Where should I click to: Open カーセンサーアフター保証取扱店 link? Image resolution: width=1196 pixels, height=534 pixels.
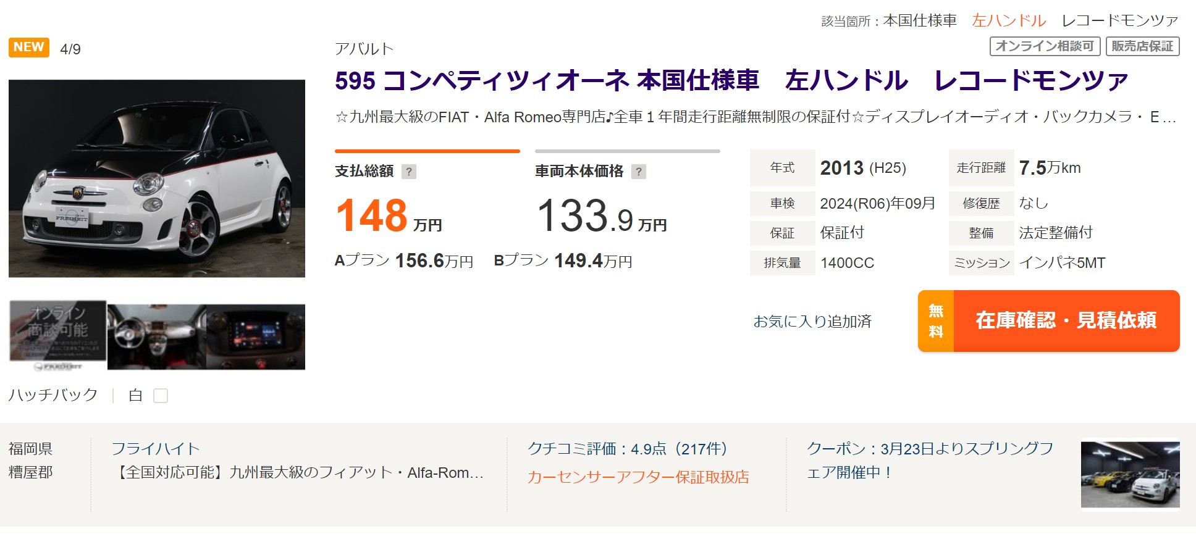(638, 477)
